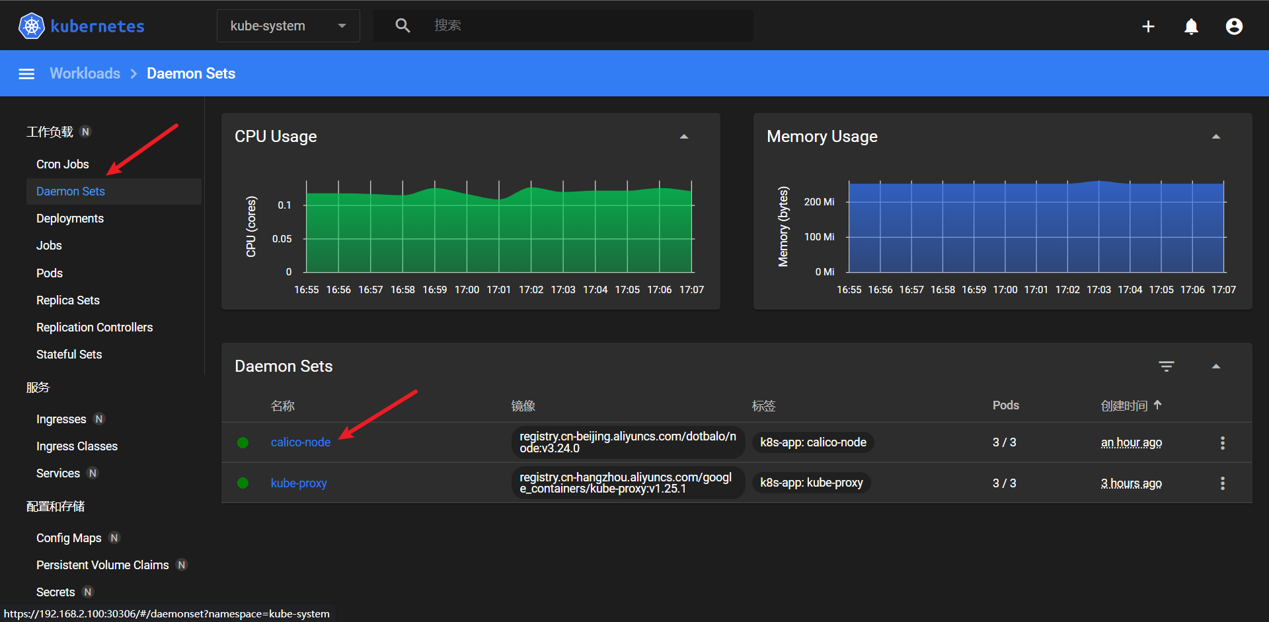Image resolution: width=1269 pixels, height=622 pixels.
Task: Open actions menu for calico-node row
Action: click(1223, 442)
